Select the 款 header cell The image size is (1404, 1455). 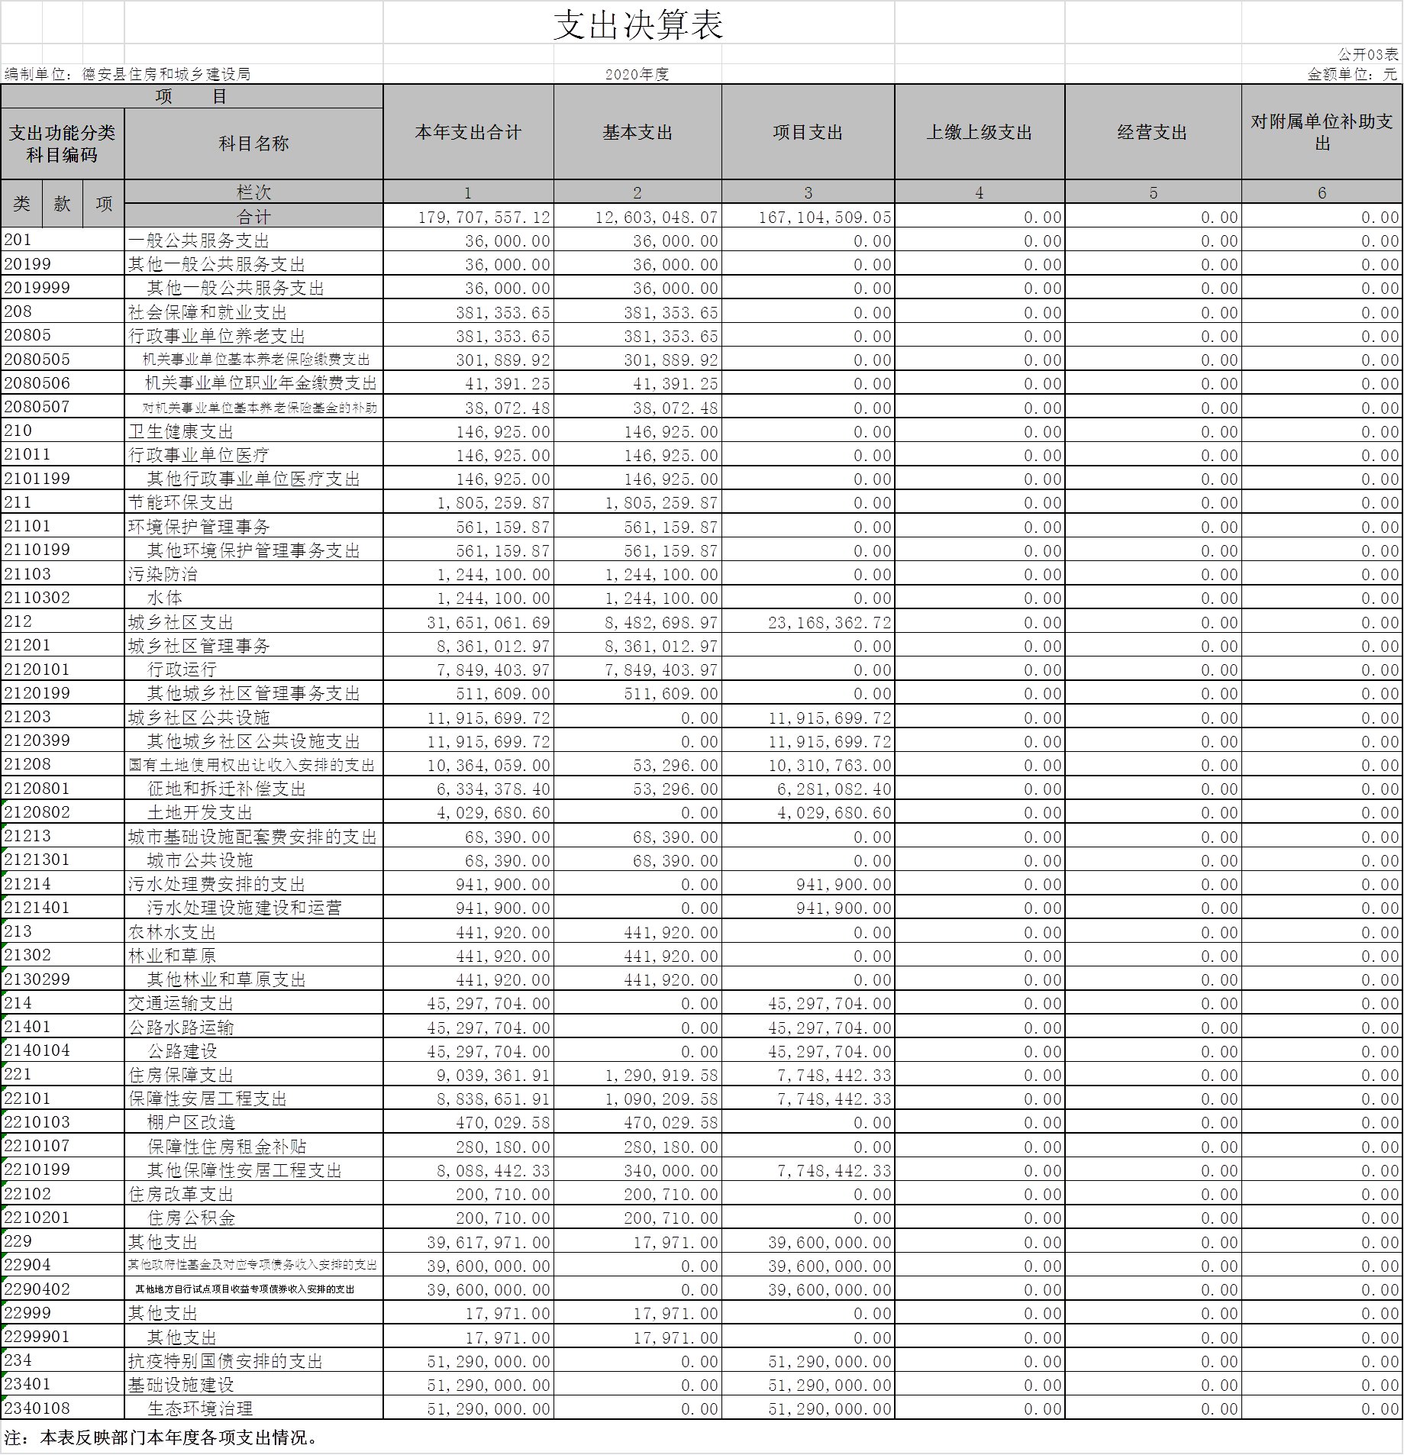pos(62,204)
